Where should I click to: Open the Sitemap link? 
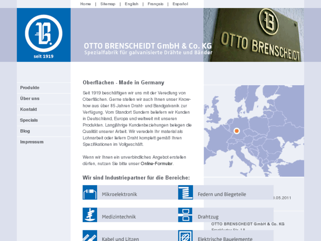pyautogui.click(x=108, y=4)
